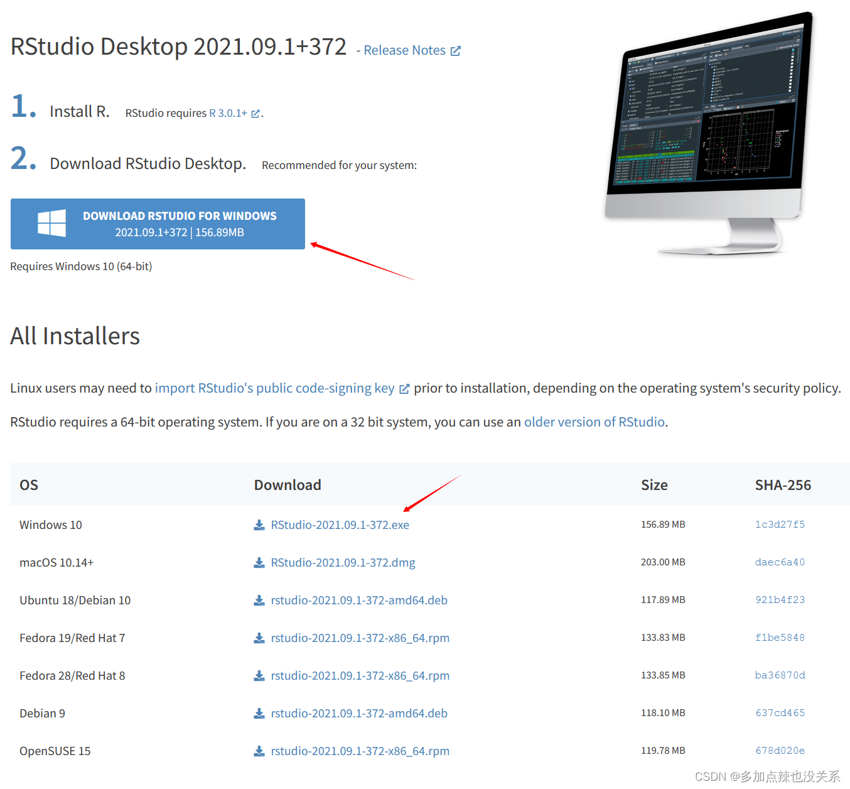Click the RStudio Desktop 2021.09.1+372 heading

pyautogui.click(x=178, y=47)
